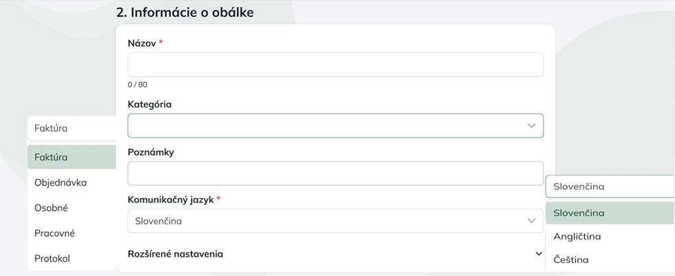Click the language filter box containing Slovenčina
Viewport: 675px width, 276px height.
[610, 186]
